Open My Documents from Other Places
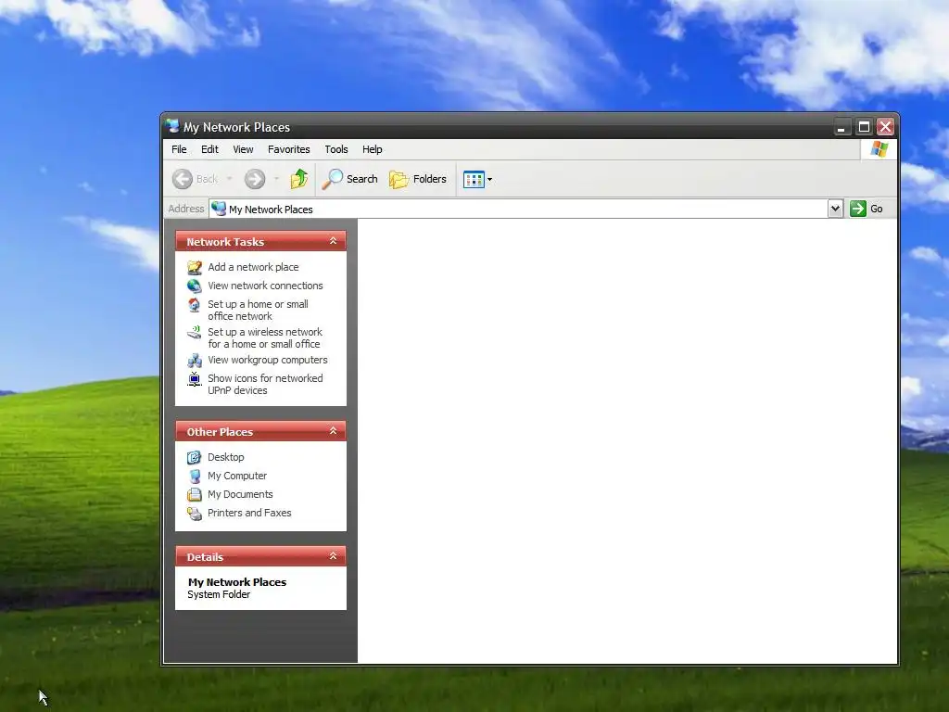 click(240, 495)
